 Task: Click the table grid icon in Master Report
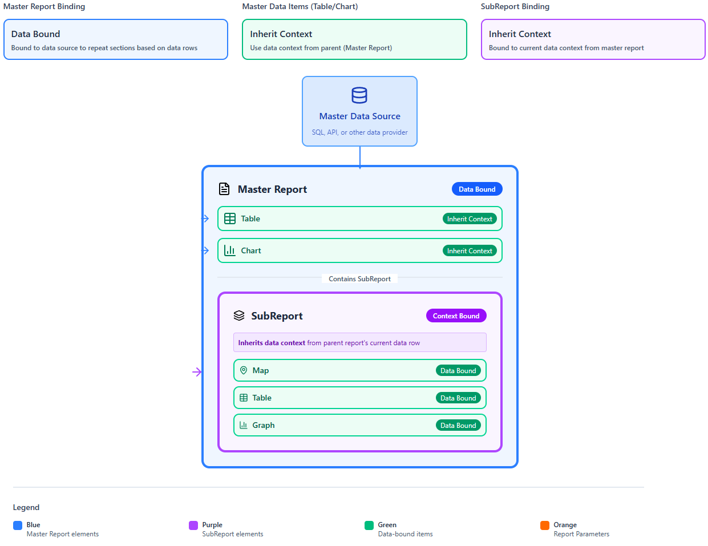[x=230, y=219]
